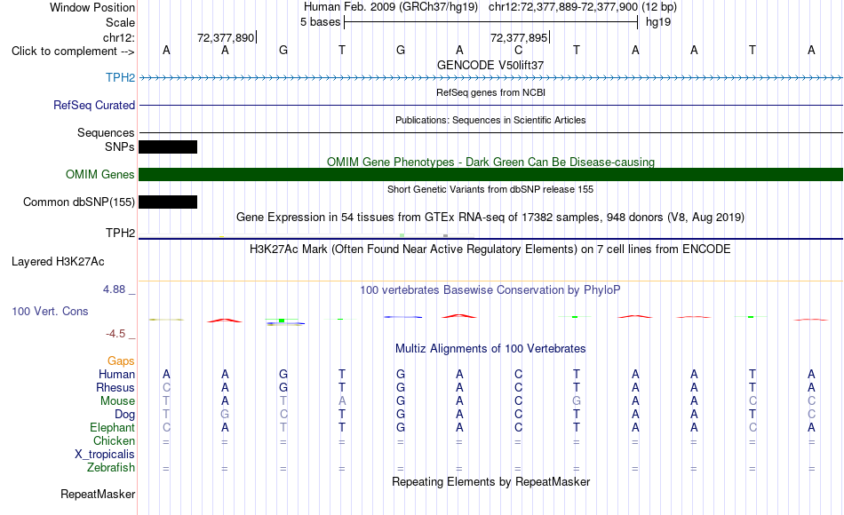
Task: Select the Elephant alignment row label
Action: (x=112, y=428)
